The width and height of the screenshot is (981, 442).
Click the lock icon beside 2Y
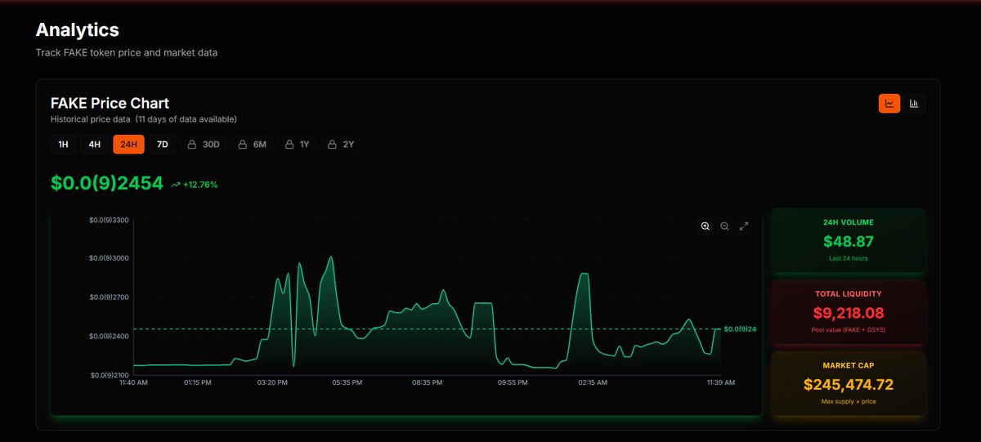(333, 145)
